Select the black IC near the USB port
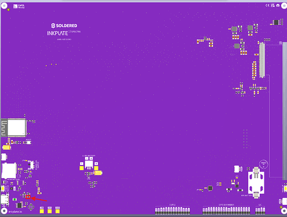This screenshot has width=287, height=217. pyautogui.click(x=19, y=205)
